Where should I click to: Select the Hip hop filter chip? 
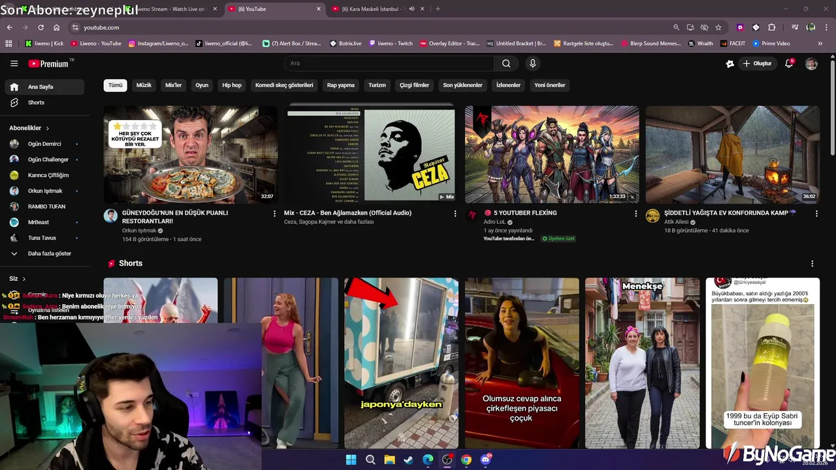click(232, 85)
